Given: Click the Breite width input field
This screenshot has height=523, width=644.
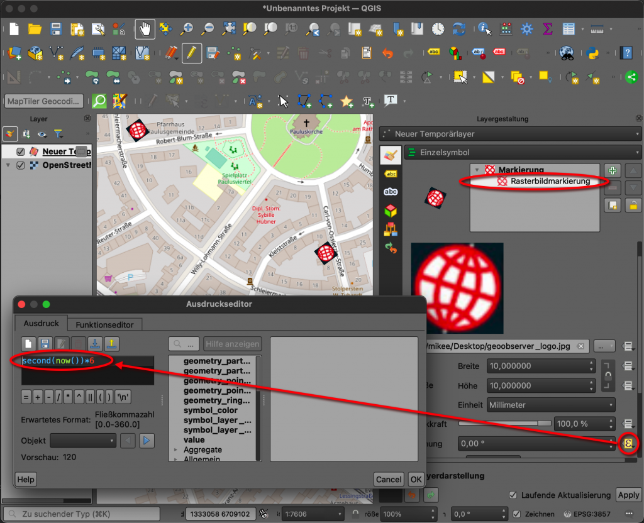Looking at the screenshot, I should [x=541, y=366].
